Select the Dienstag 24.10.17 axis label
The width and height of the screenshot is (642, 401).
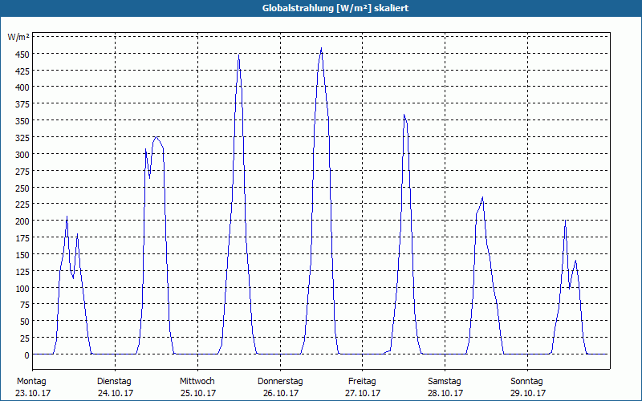point(115,387)
